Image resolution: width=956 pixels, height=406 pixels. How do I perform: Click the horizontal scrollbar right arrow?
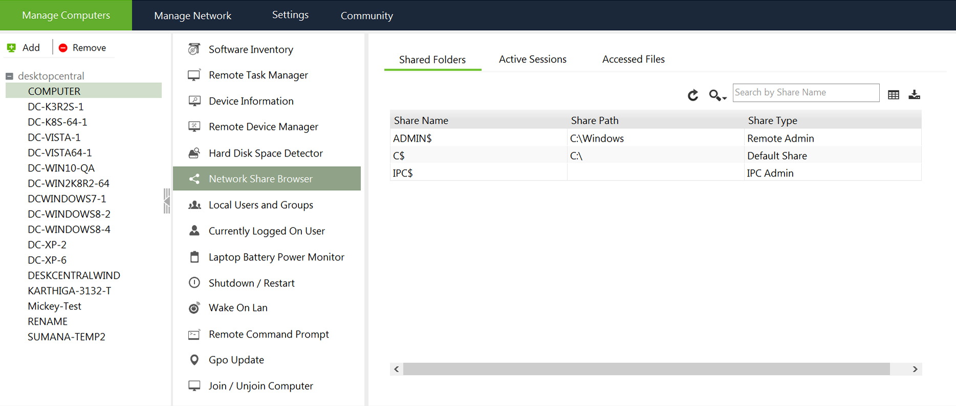click(915, 369)
